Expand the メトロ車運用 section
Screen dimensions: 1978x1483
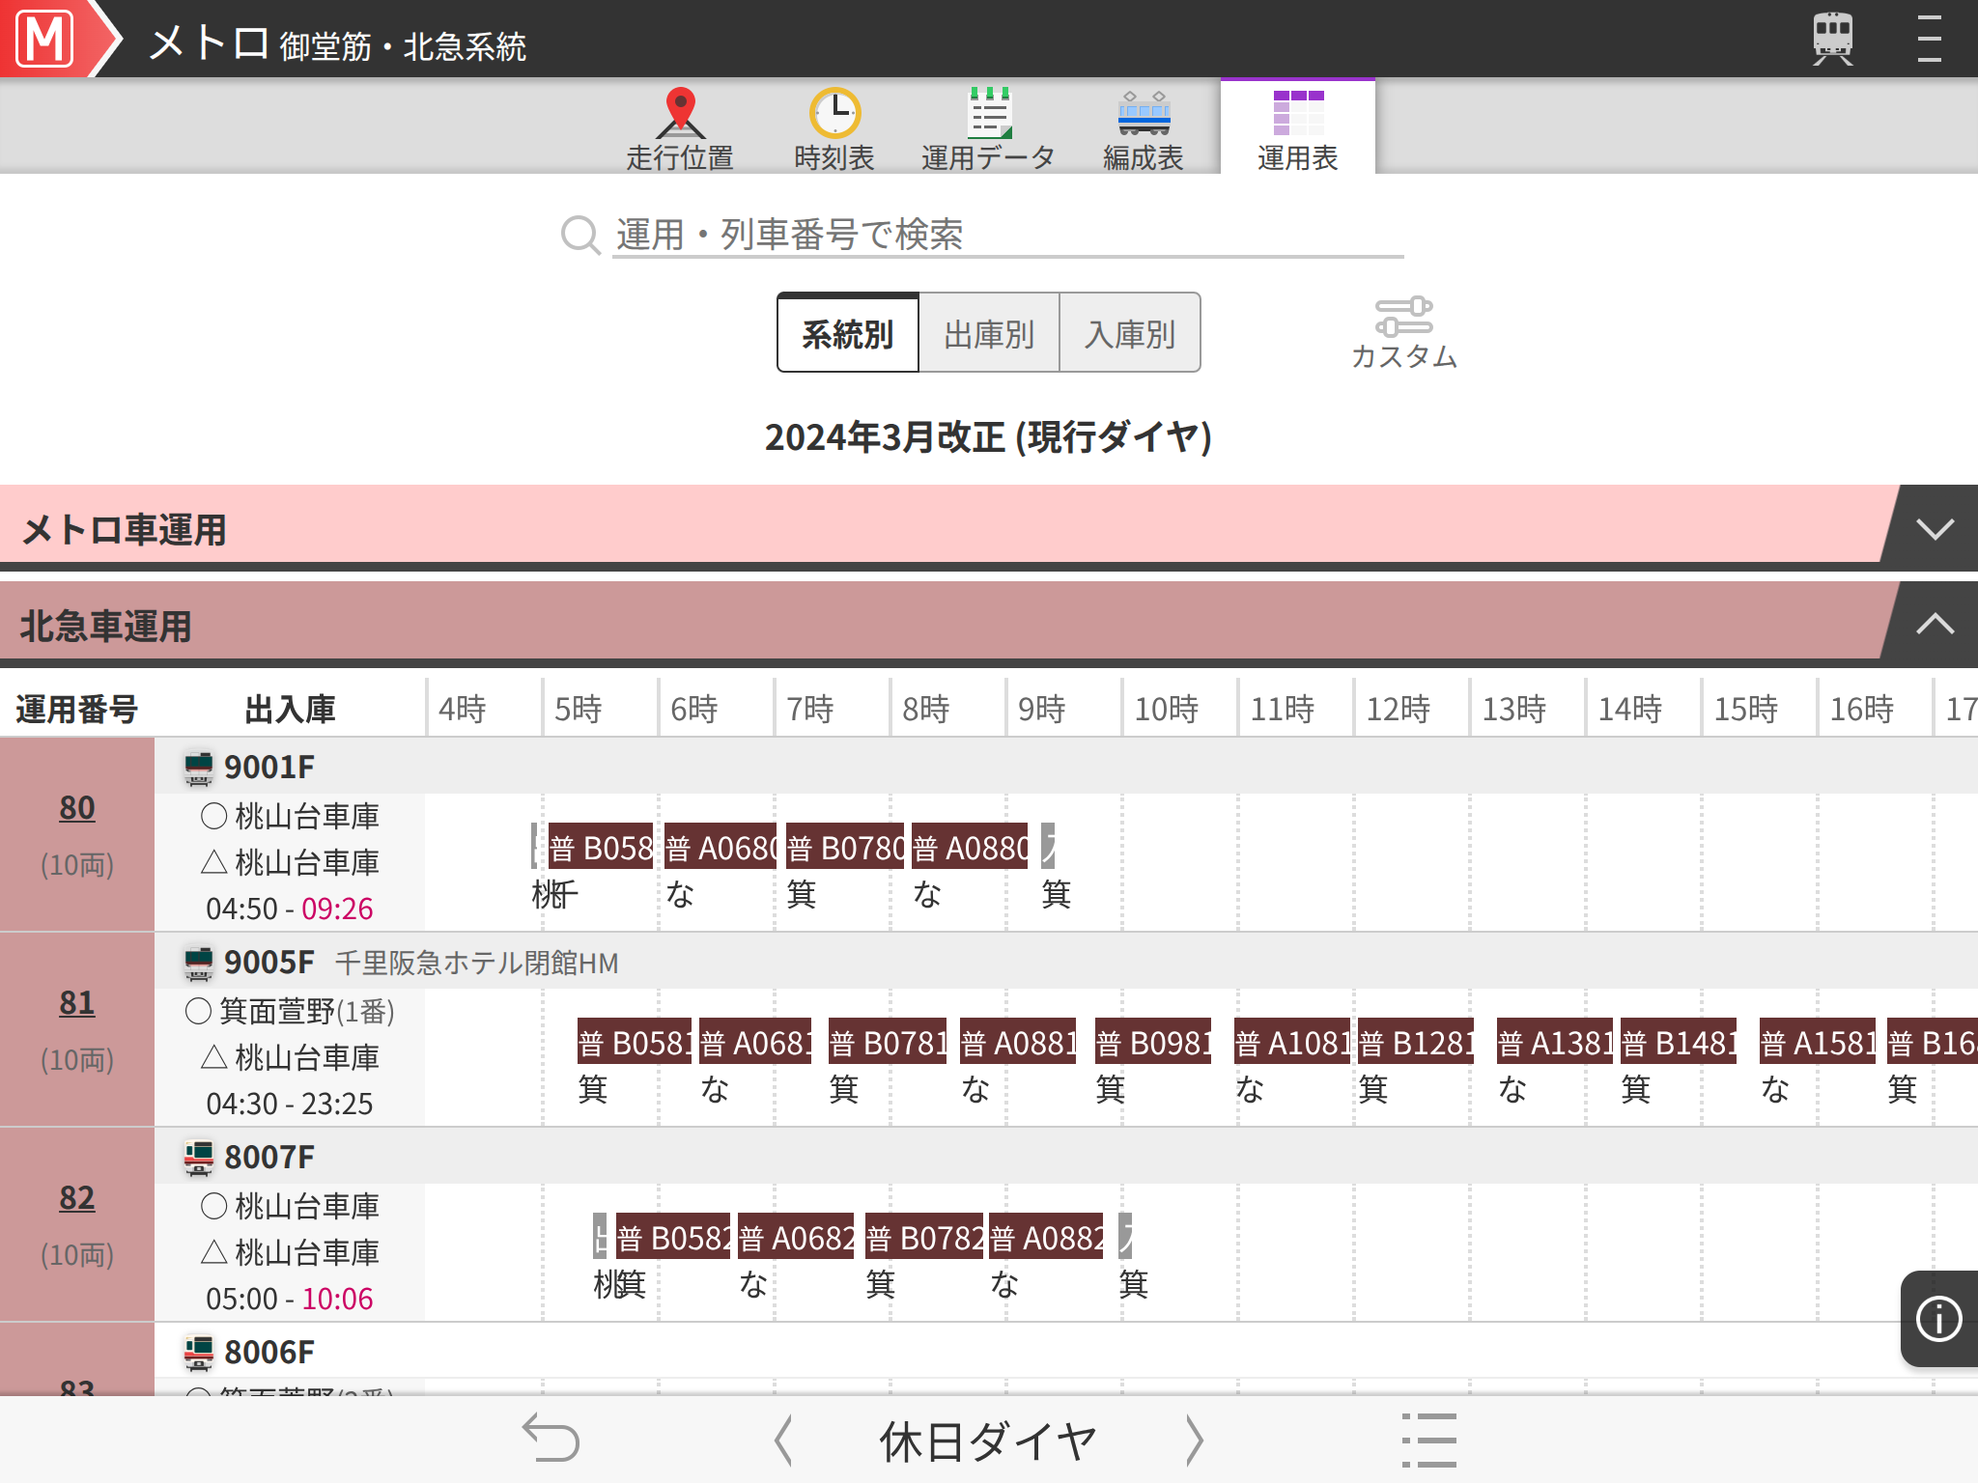click(x=1935, y=528)
